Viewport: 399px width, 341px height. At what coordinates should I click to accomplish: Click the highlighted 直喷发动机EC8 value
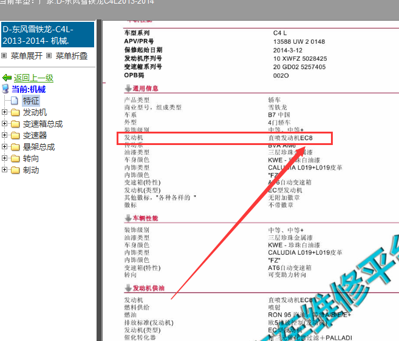tap(290, 138)
